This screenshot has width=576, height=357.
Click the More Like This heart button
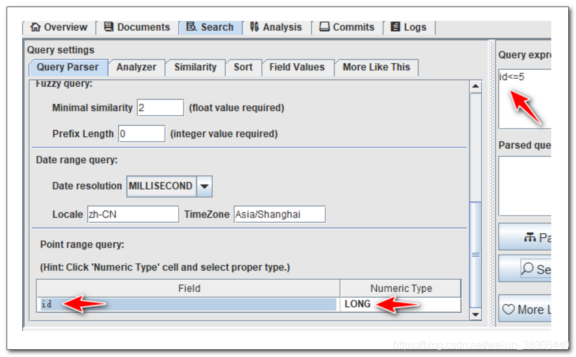point(525,309)
